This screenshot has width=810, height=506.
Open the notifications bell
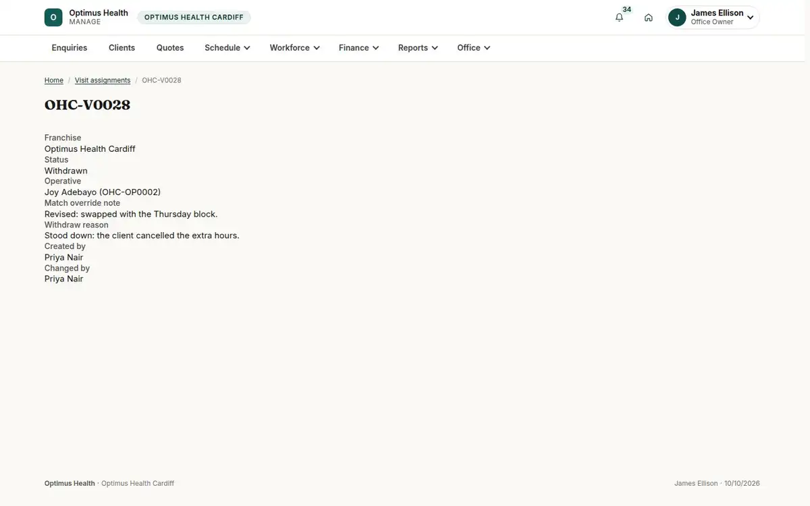click(619, 18)
